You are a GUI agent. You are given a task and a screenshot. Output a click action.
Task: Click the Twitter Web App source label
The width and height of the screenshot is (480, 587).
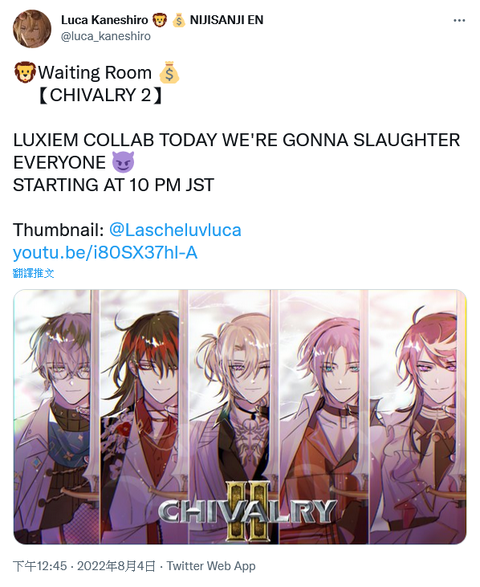[211, 565]
